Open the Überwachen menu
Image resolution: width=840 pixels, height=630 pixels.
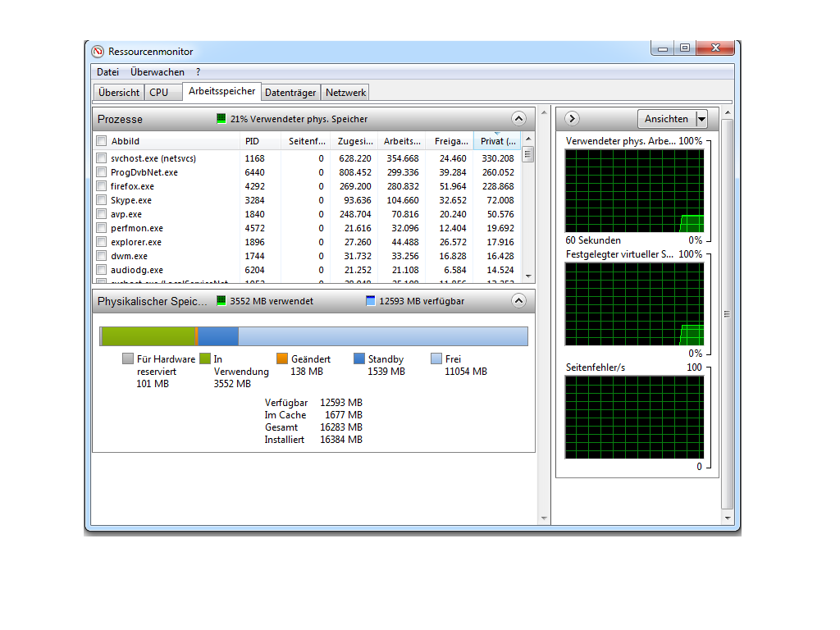click(157, 72)
